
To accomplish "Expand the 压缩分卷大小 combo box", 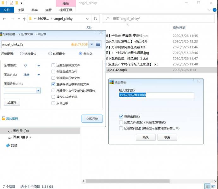I will click(38, 91).
